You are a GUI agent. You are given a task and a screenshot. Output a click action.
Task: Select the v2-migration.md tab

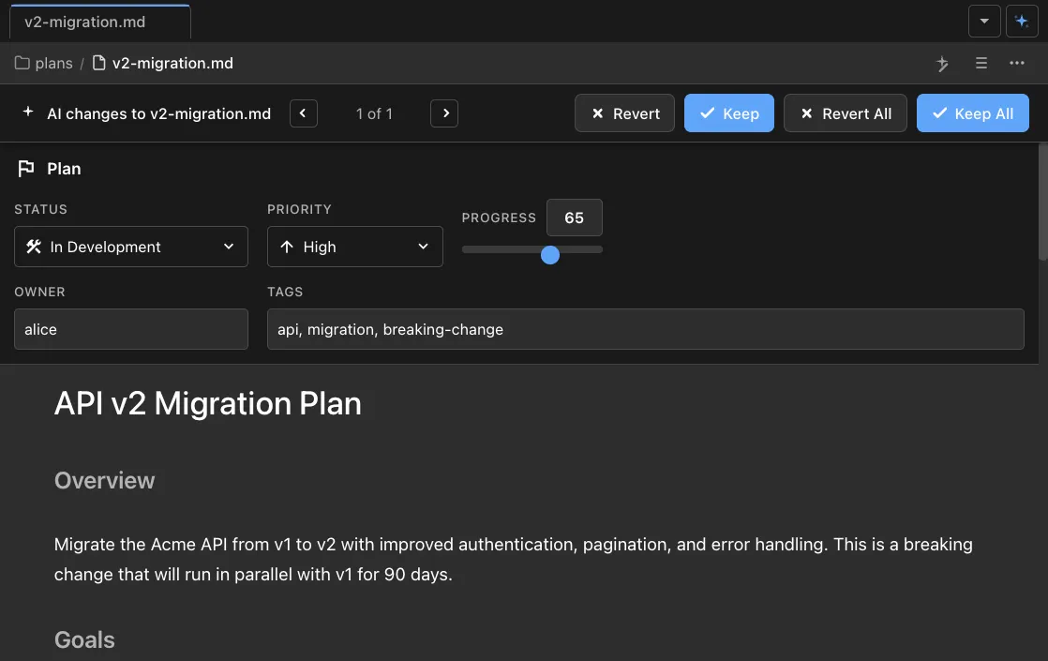click(97, 21)
